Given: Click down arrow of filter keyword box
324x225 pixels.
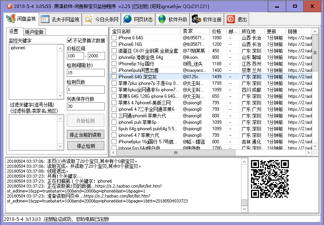Looking at the screenshot, I should pos(60,146).
